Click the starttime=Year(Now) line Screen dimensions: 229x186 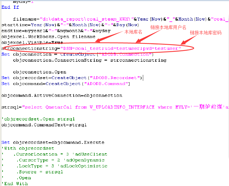tap(70, 25)
